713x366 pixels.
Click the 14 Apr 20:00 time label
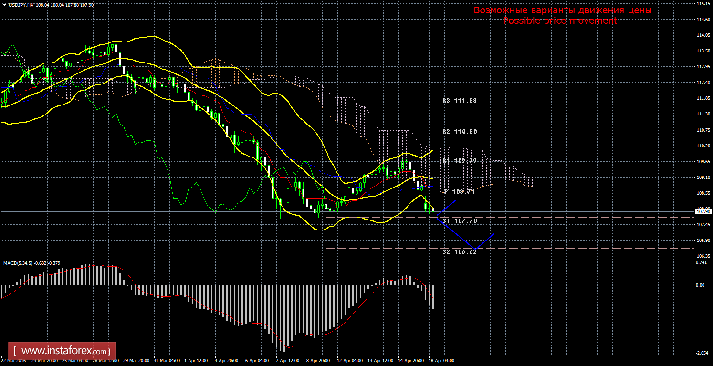coord(412,361)
